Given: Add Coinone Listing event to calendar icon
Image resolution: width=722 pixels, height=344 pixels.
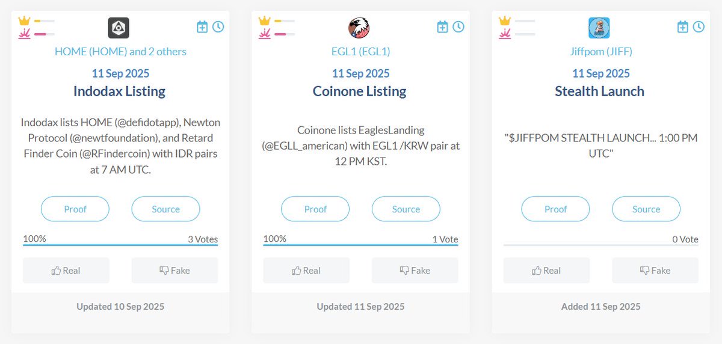Looking at the screenshot, I should (442, 27).
